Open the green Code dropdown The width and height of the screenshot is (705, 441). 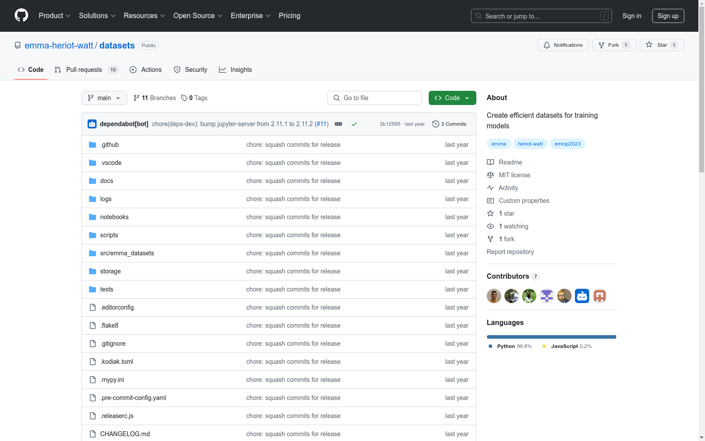452,98
